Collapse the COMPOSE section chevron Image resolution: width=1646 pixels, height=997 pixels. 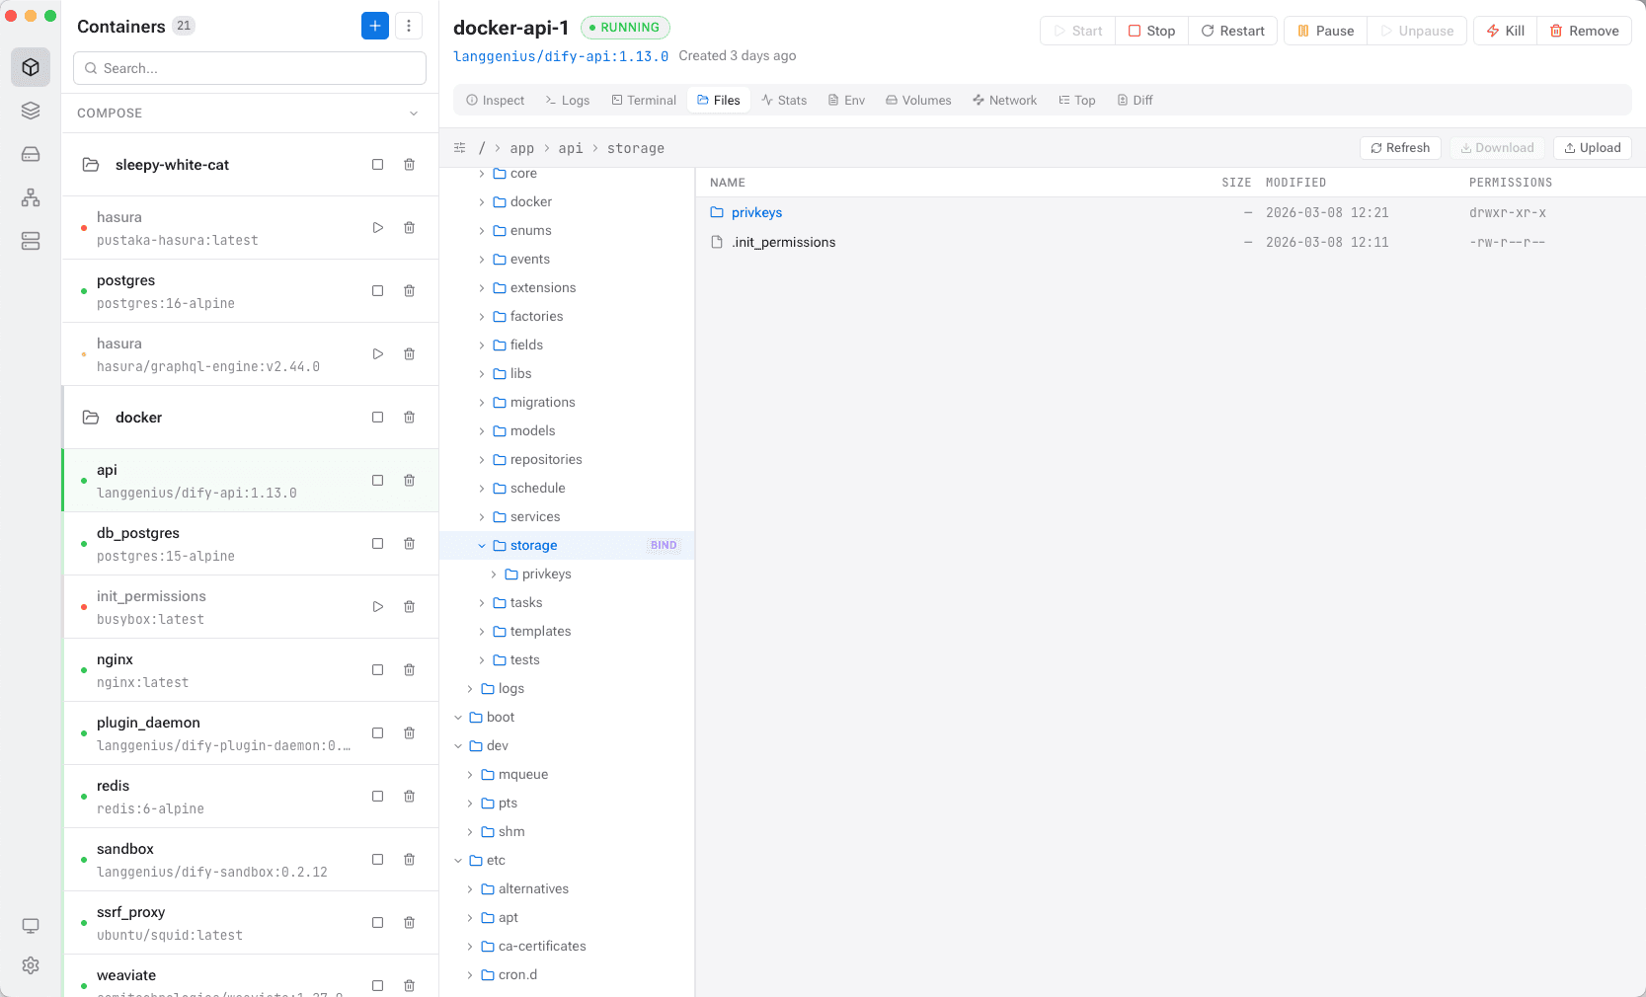click(x=414, y=114)
